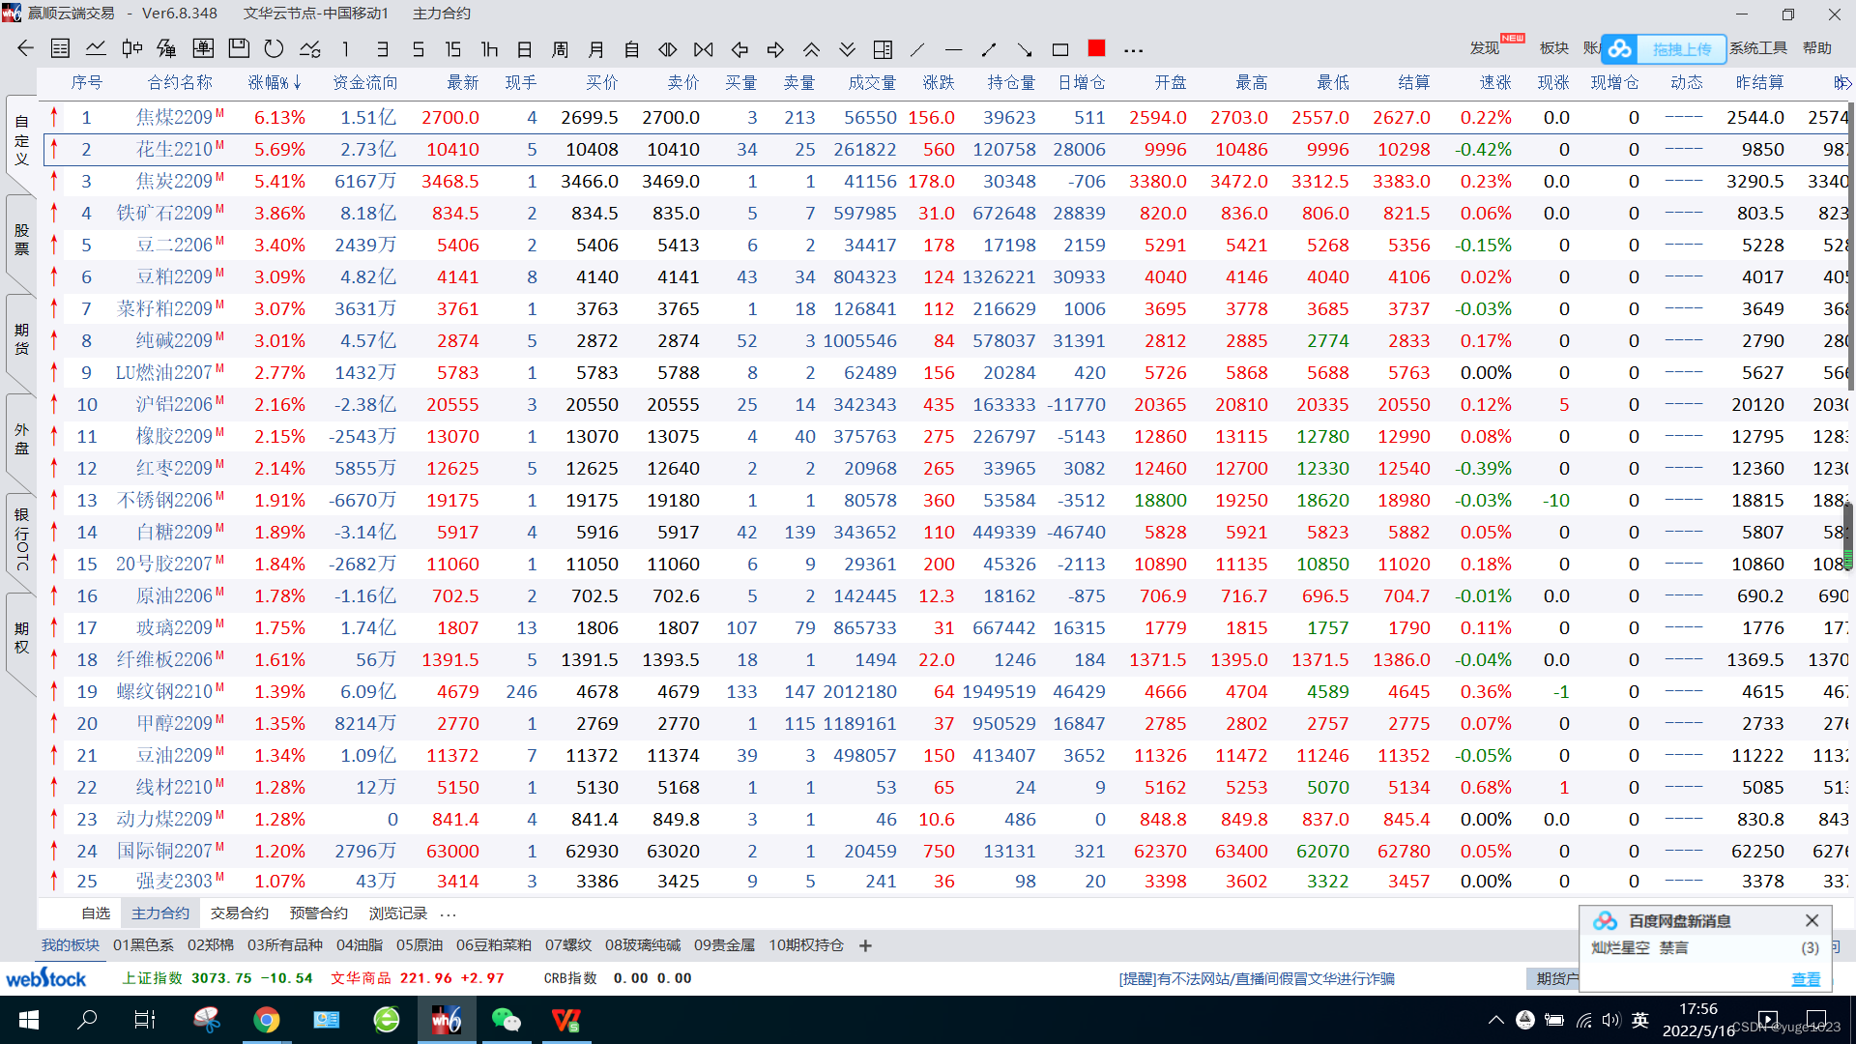Switch to the 外盘 side tab
Image resolution: width=1856 pixels, height=1044 pixels.
[x=21, y=438]
